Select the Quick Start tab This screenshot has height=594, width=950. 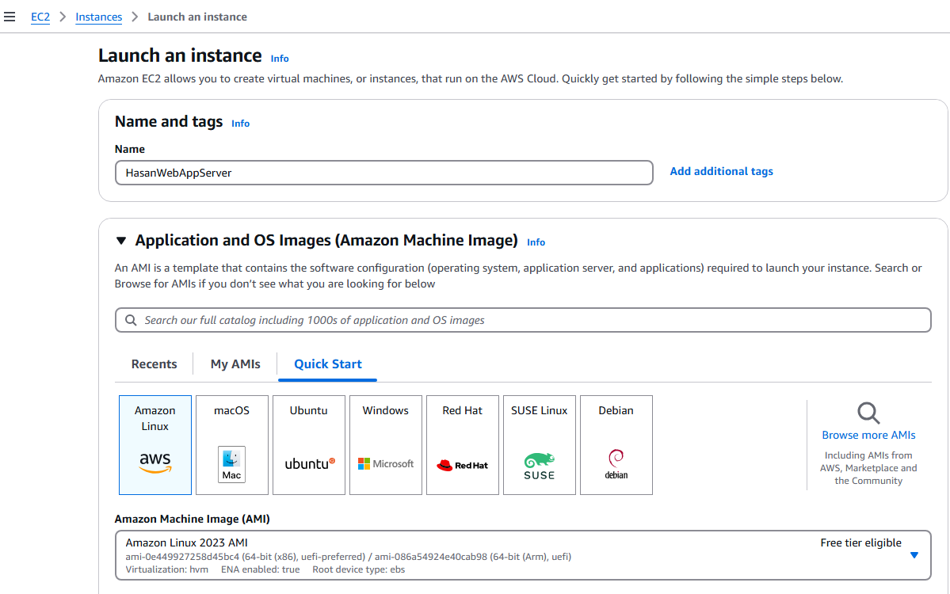[x=328, y=364]
